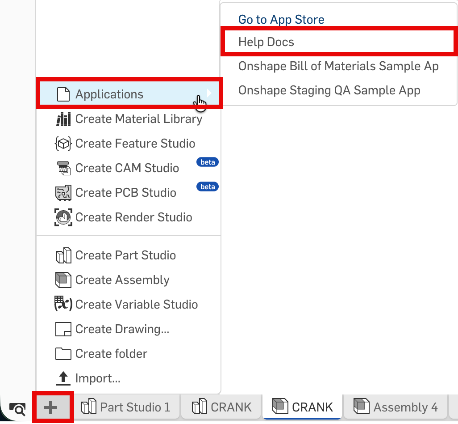This screenshot has width=458, height=424.
Task: Choose Create folder option
Action: [129, 353]
